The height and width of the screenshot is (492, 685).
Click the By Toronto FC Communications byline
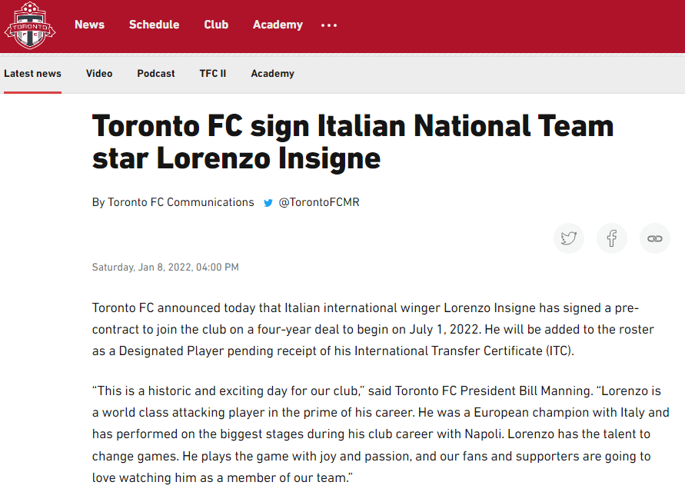click(173, 202)
